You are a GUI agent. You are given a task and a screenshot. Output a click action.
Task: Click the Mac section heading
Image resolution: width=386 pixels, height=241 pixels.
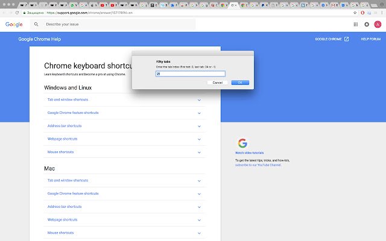coord(49,169)
